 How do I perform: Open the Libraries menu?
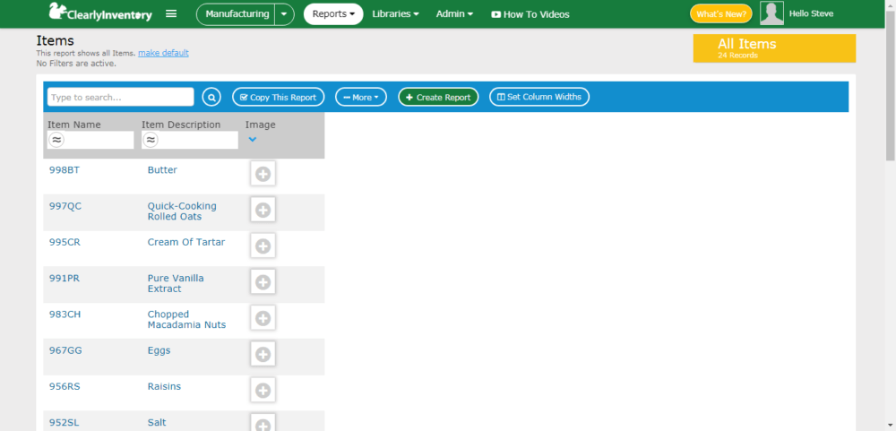(395, 13)
